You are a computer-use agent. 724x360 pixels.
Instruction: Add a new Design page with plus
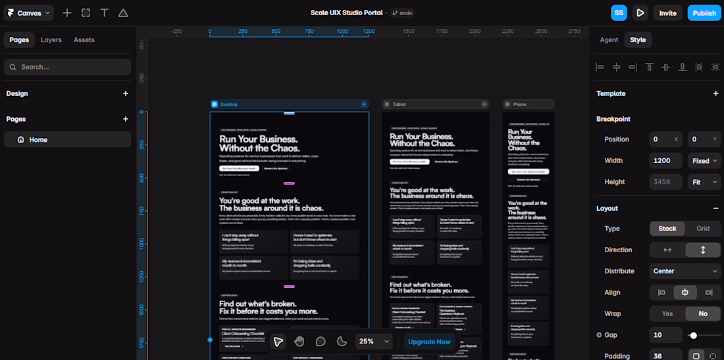(125, 93)
